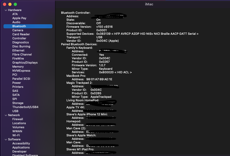Open Accessibility under Software

[x=21, y=144]
